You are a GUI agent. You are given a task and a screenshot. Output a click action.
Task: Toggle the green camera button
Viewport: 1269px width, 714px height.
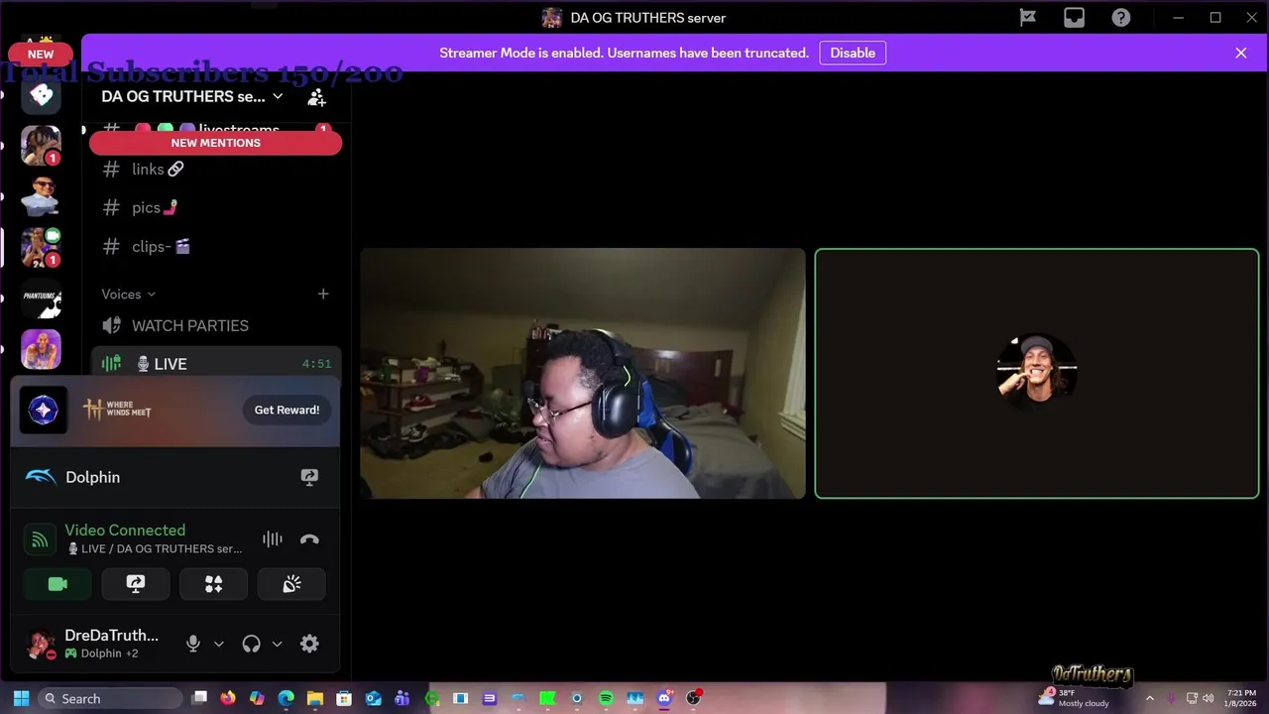[x=58, y=584]
